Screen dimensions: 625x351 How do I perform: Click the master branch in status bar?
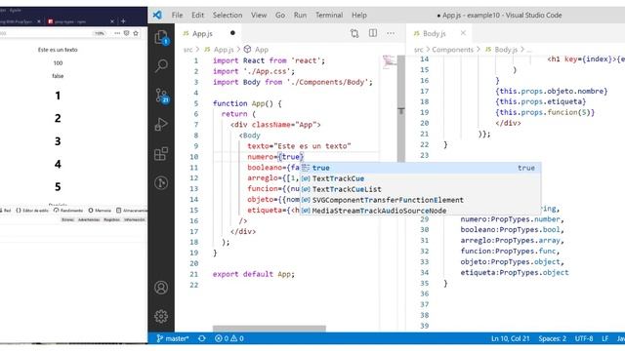coord(173,338)
